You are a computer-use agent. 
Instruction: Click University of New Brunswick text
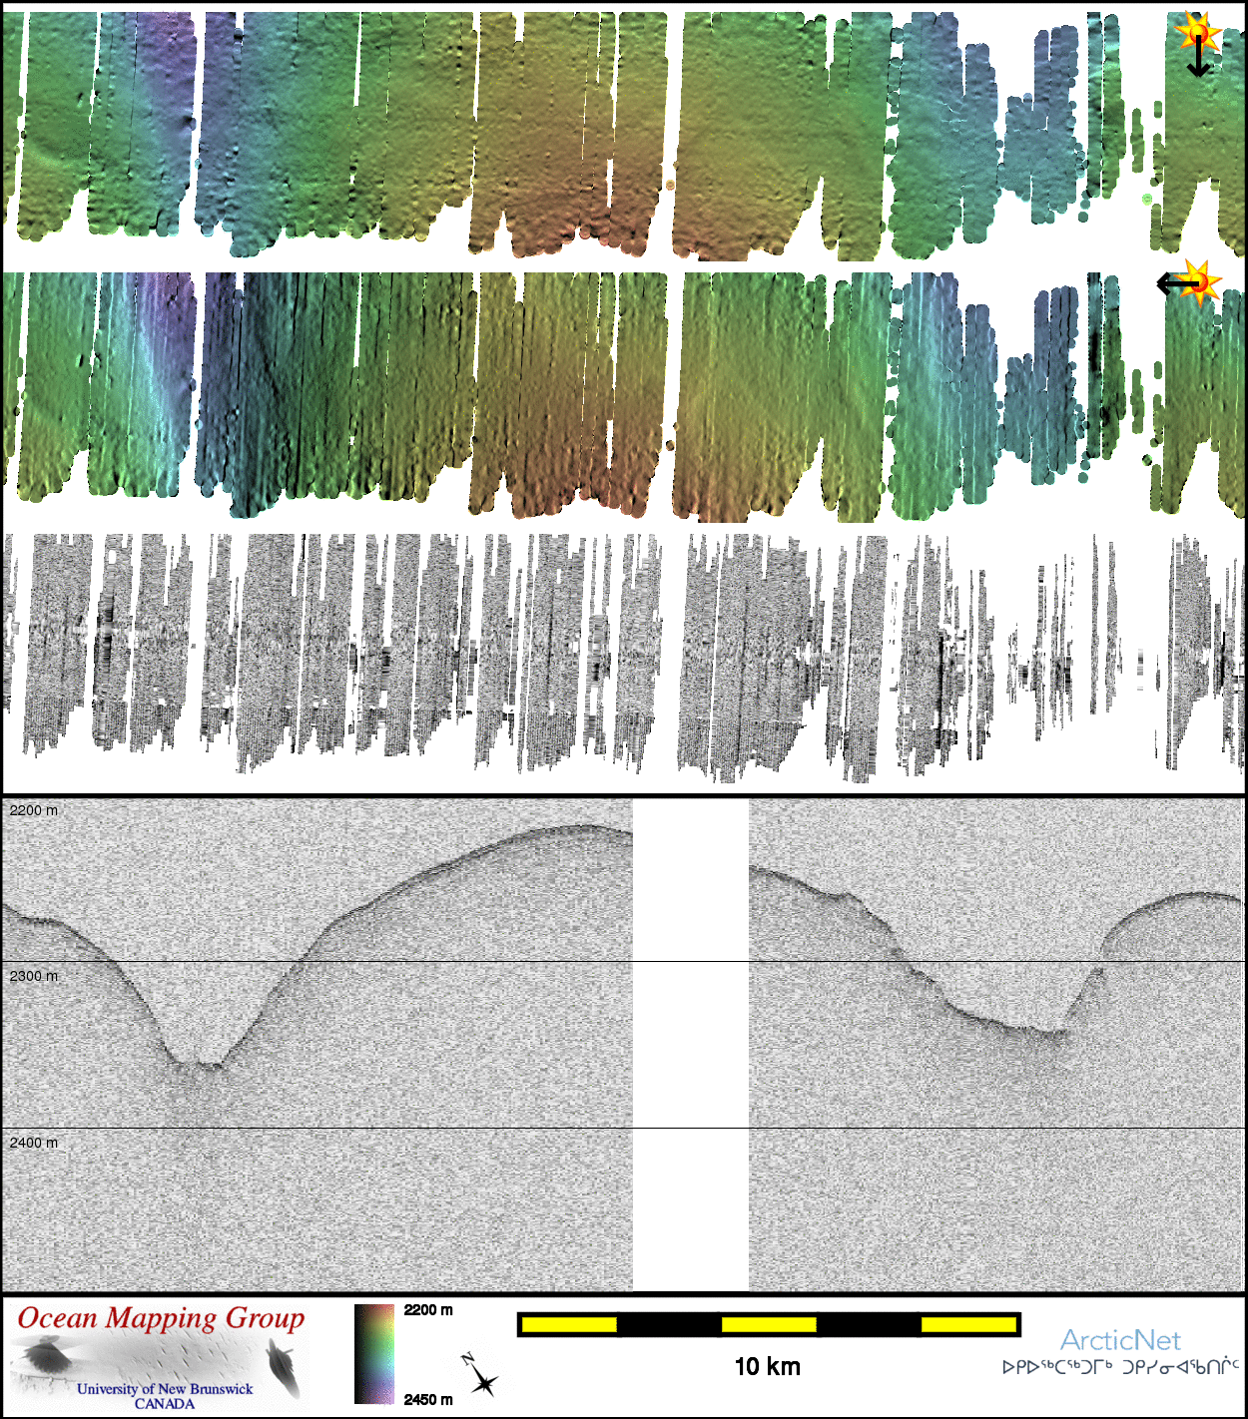165,1389
